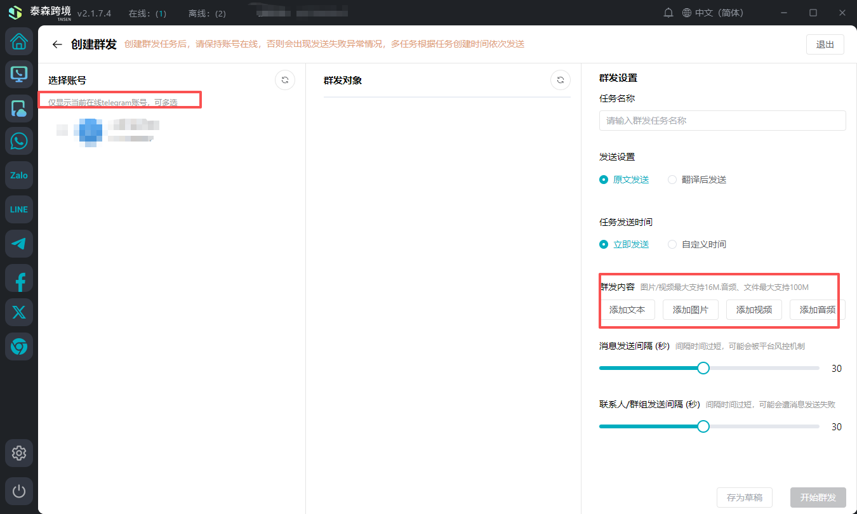Image resolution: width=857 pixels, height=514 pixels.
Task: Click the 添加图片 button
Action: [690, 310]
